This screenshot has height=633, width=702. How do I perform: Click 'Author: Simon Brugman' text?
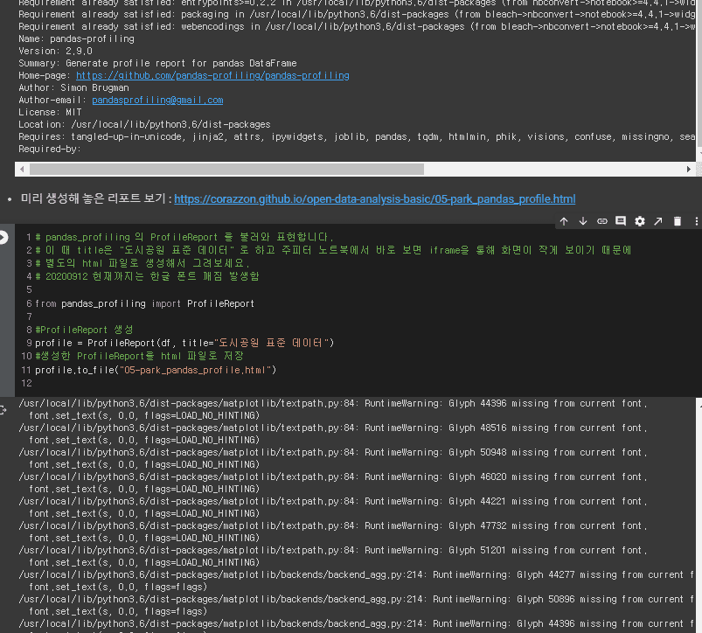73,87
